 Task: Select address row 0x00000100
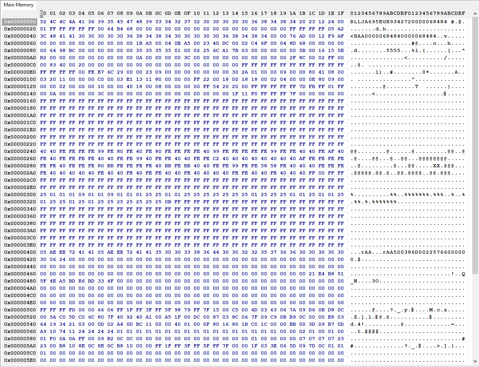coord(20,79)
